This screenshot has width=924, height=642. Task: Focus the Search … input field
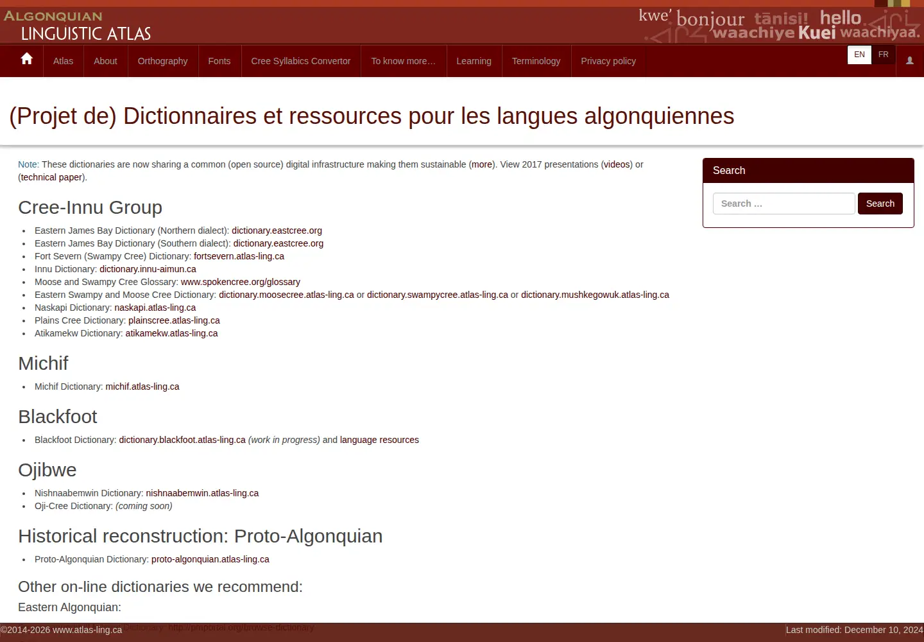click(x=783, y=204)
